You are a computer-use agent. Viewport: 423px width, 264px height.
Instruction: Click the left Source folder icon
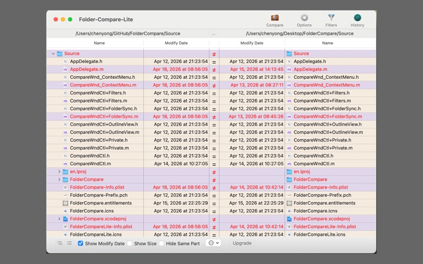(x=60, y=54)
